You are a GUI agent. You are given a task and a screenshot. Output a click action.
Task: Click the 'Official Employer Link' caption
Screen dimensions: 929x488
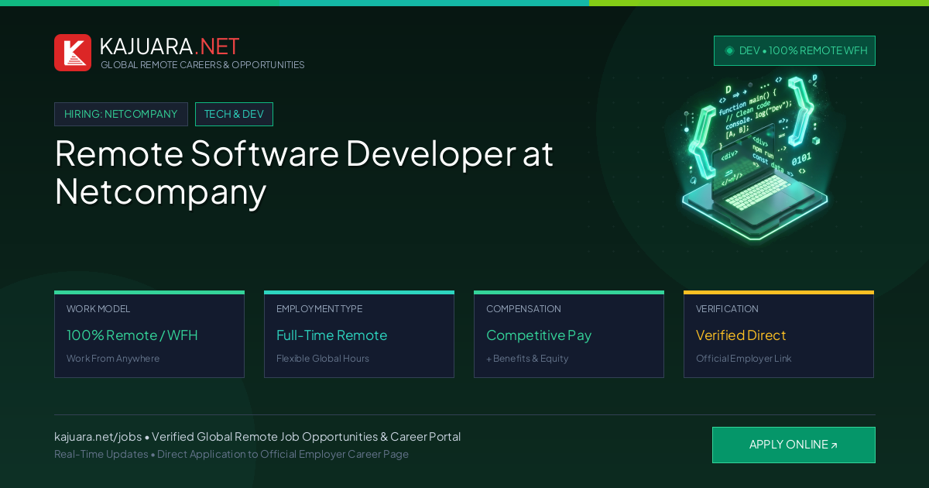pyautogui.click(x=743, y=359)
